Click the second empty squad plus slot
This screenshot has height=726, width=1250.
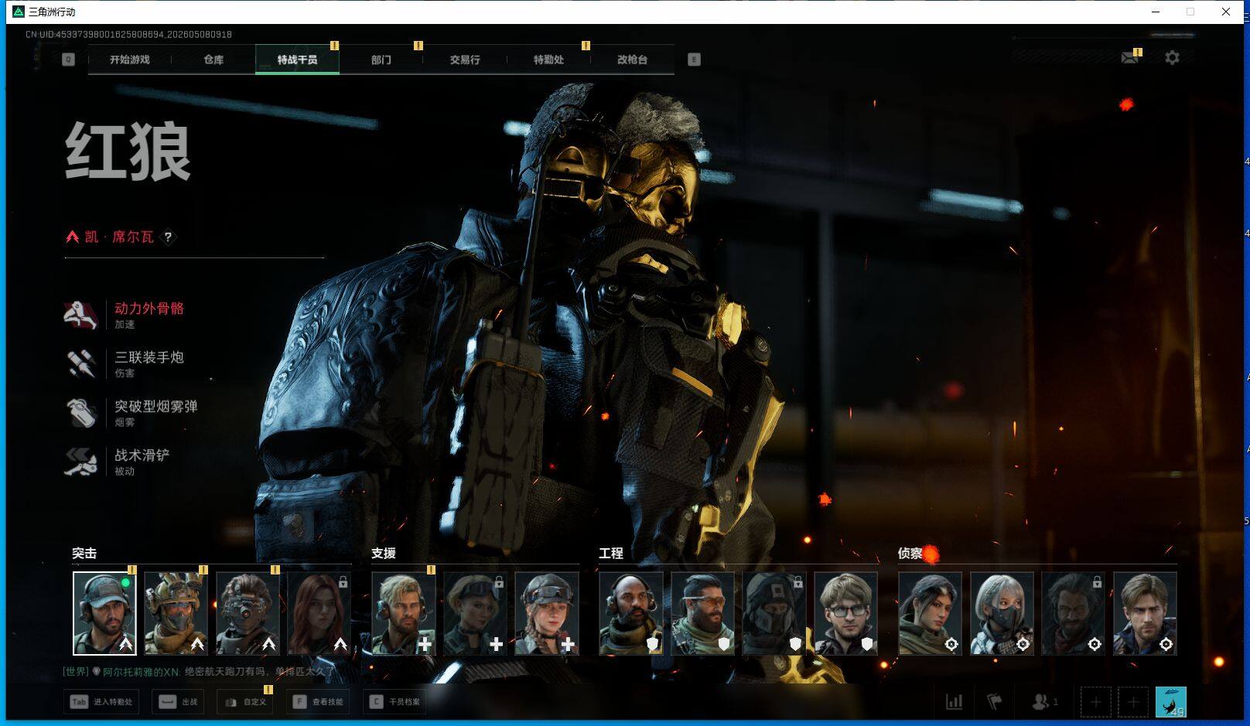(1133, 702)
